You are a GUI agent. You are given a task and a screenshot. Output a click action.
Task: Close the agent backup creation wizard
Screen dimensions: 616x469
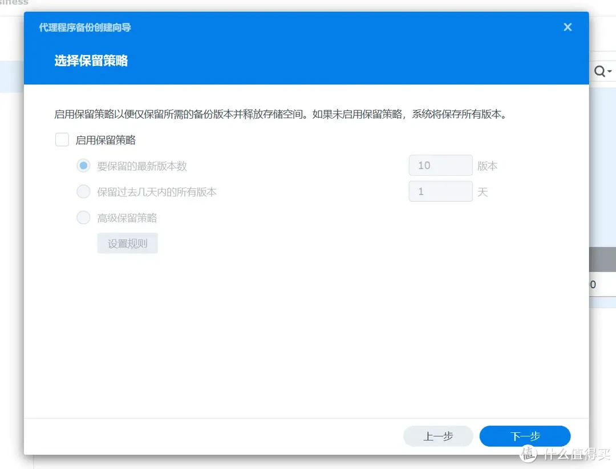click(568, 27)
